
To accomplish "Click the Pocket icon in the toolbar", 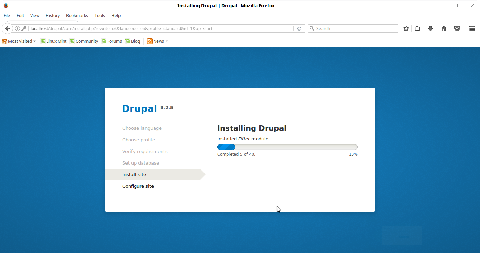I will [457, 28].
